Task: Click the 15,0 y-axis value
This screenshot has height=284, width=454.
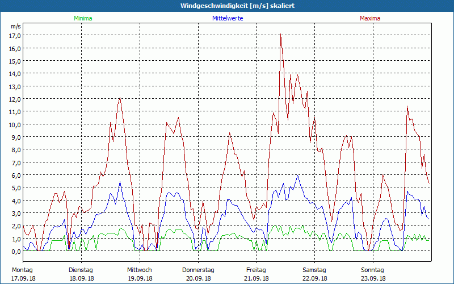Action: tap(15, 61)
